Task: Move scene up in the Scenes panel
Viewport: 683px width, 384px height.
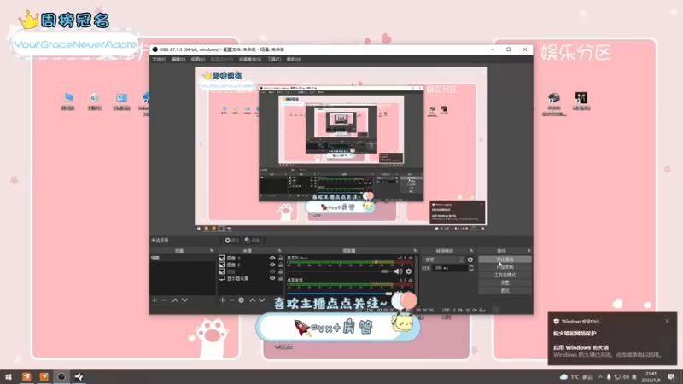Action: (x=175, y=300)
